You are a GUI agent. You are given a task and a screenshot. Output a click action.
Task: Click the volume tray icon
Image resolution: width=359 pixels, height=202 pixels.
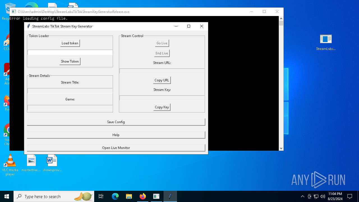coord(323,196)
